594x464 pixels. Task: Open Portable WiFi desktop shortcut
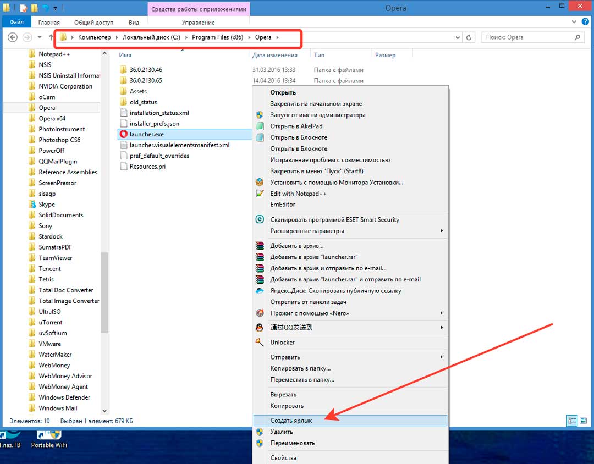pos(49,439)
